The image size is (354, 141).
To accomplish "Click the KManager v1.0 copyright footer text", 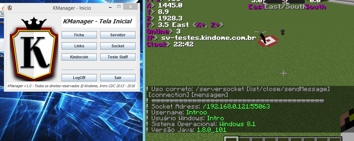I will [x=71, y=86].
